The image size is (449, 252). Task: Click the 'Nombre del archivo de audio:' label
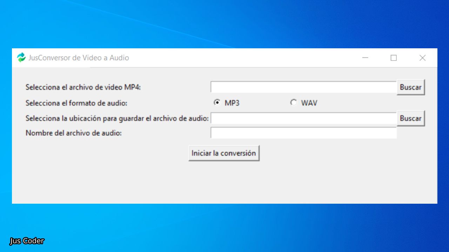coord(74,133)
